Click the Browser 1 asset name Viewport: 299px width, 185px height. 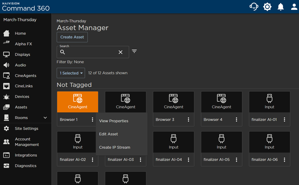coord(69,119)
